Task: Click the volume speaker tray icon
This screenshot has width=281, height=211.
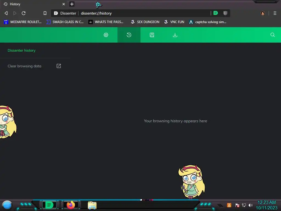Action: point(250,205)
